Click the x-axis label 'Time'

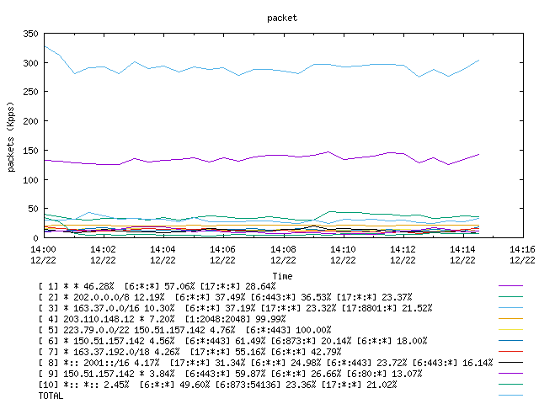coord(282,276)
